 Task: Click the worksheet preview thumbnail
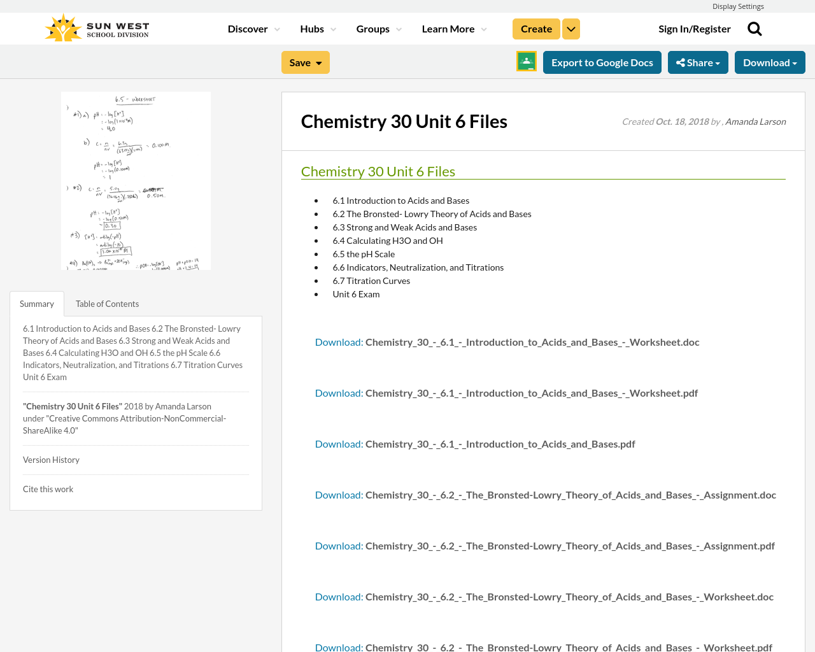pos(136,181)
